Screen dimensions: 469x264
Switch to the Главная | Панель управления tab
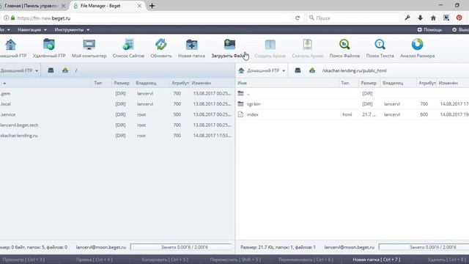point(30,6)
